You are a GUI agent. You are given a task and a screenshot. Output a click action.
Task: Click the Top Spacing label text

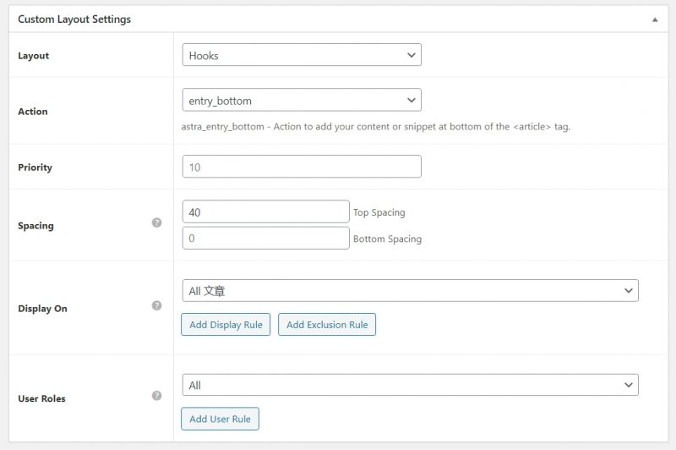point(379,213)
